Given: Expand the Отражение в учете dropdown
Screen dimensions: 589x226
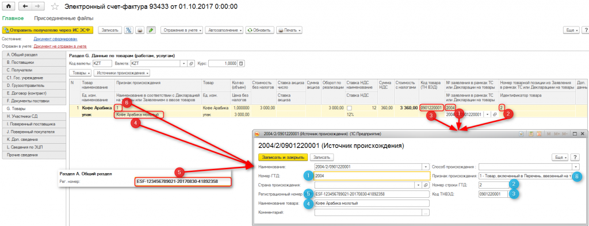Looking at the screenshot, I should [x=181, y=30].
